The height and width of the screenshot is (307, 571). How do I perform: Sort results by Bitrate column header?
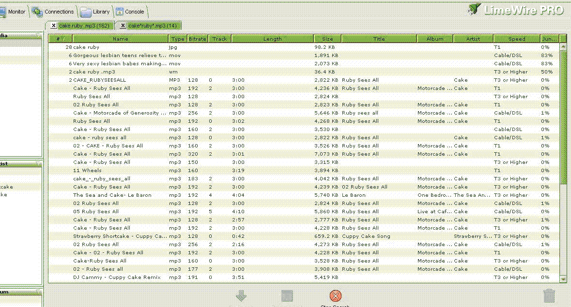198,39
